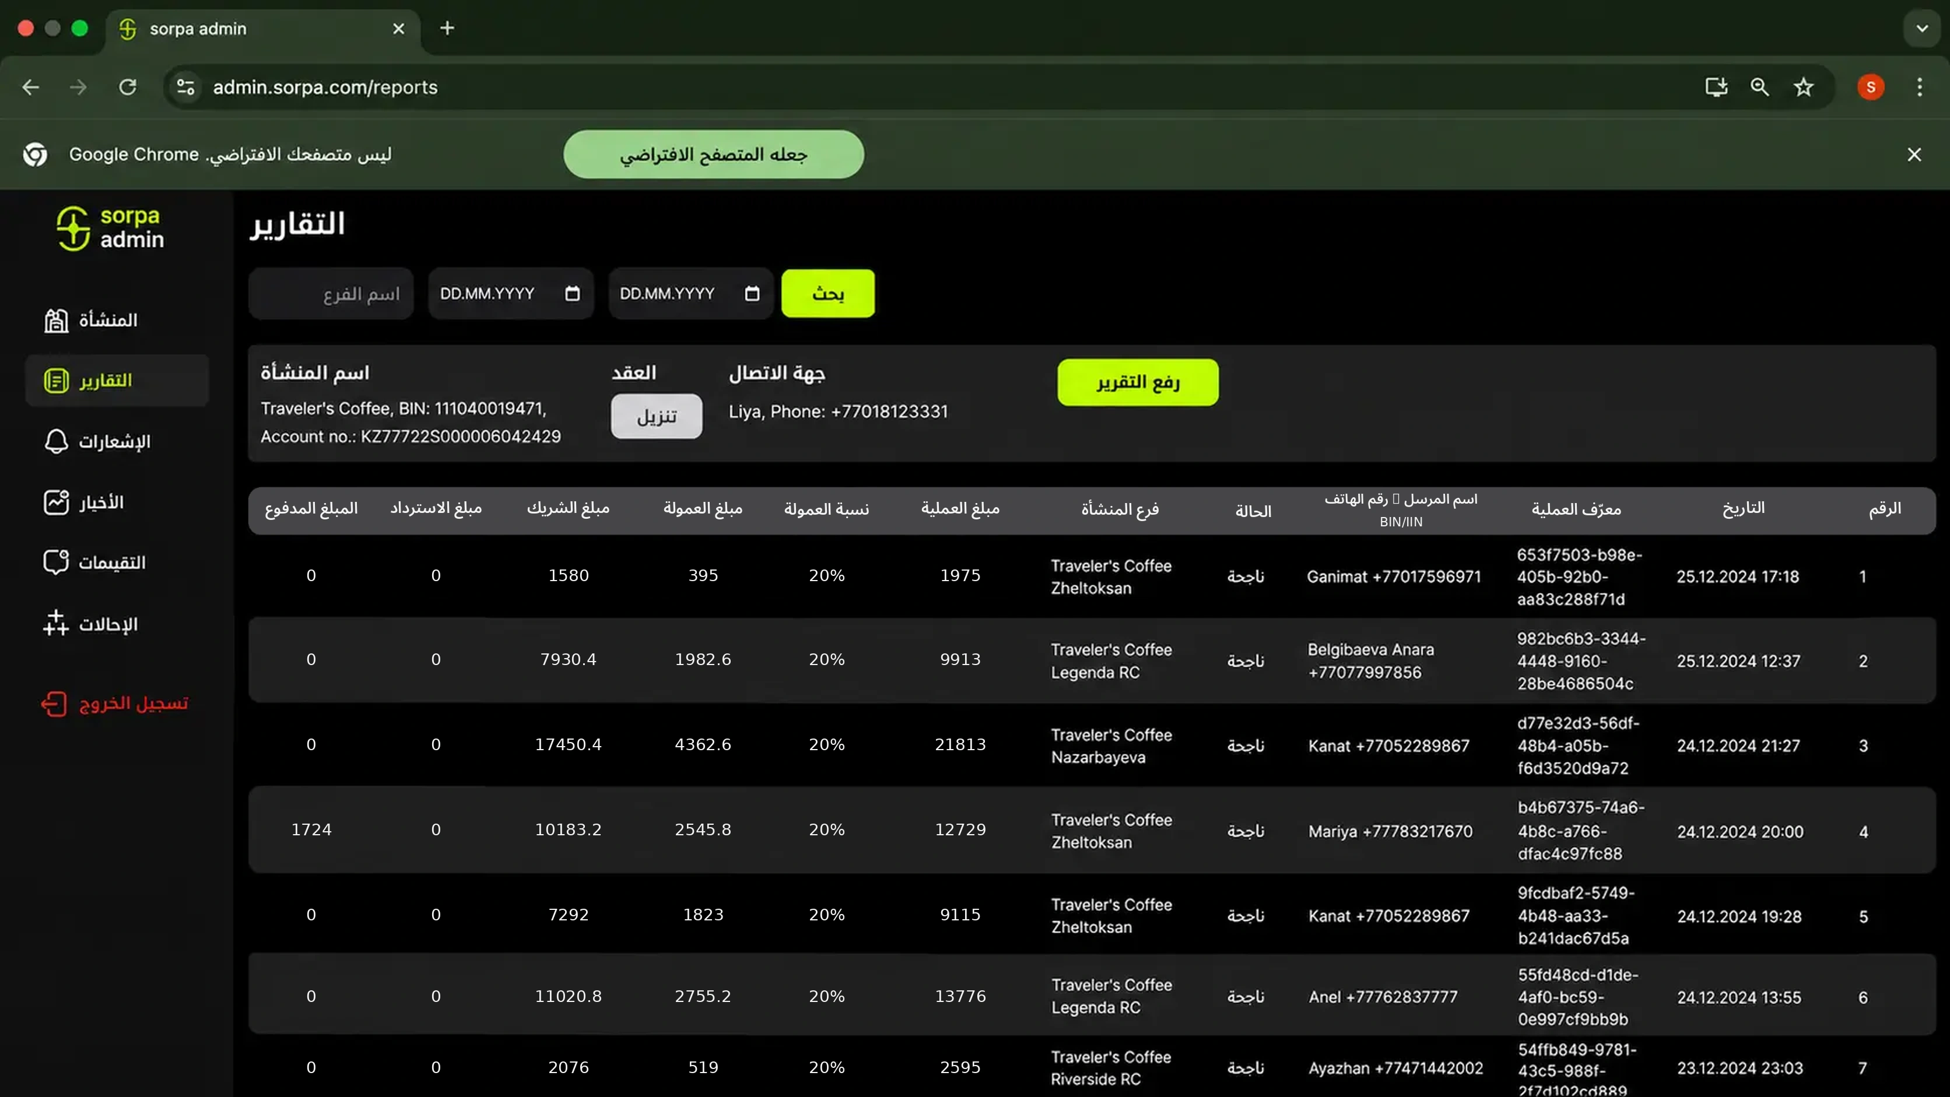Select the sorpa admin browser tab
Viewport: 1950px width, 1097px height.
(x=262, y=29)
